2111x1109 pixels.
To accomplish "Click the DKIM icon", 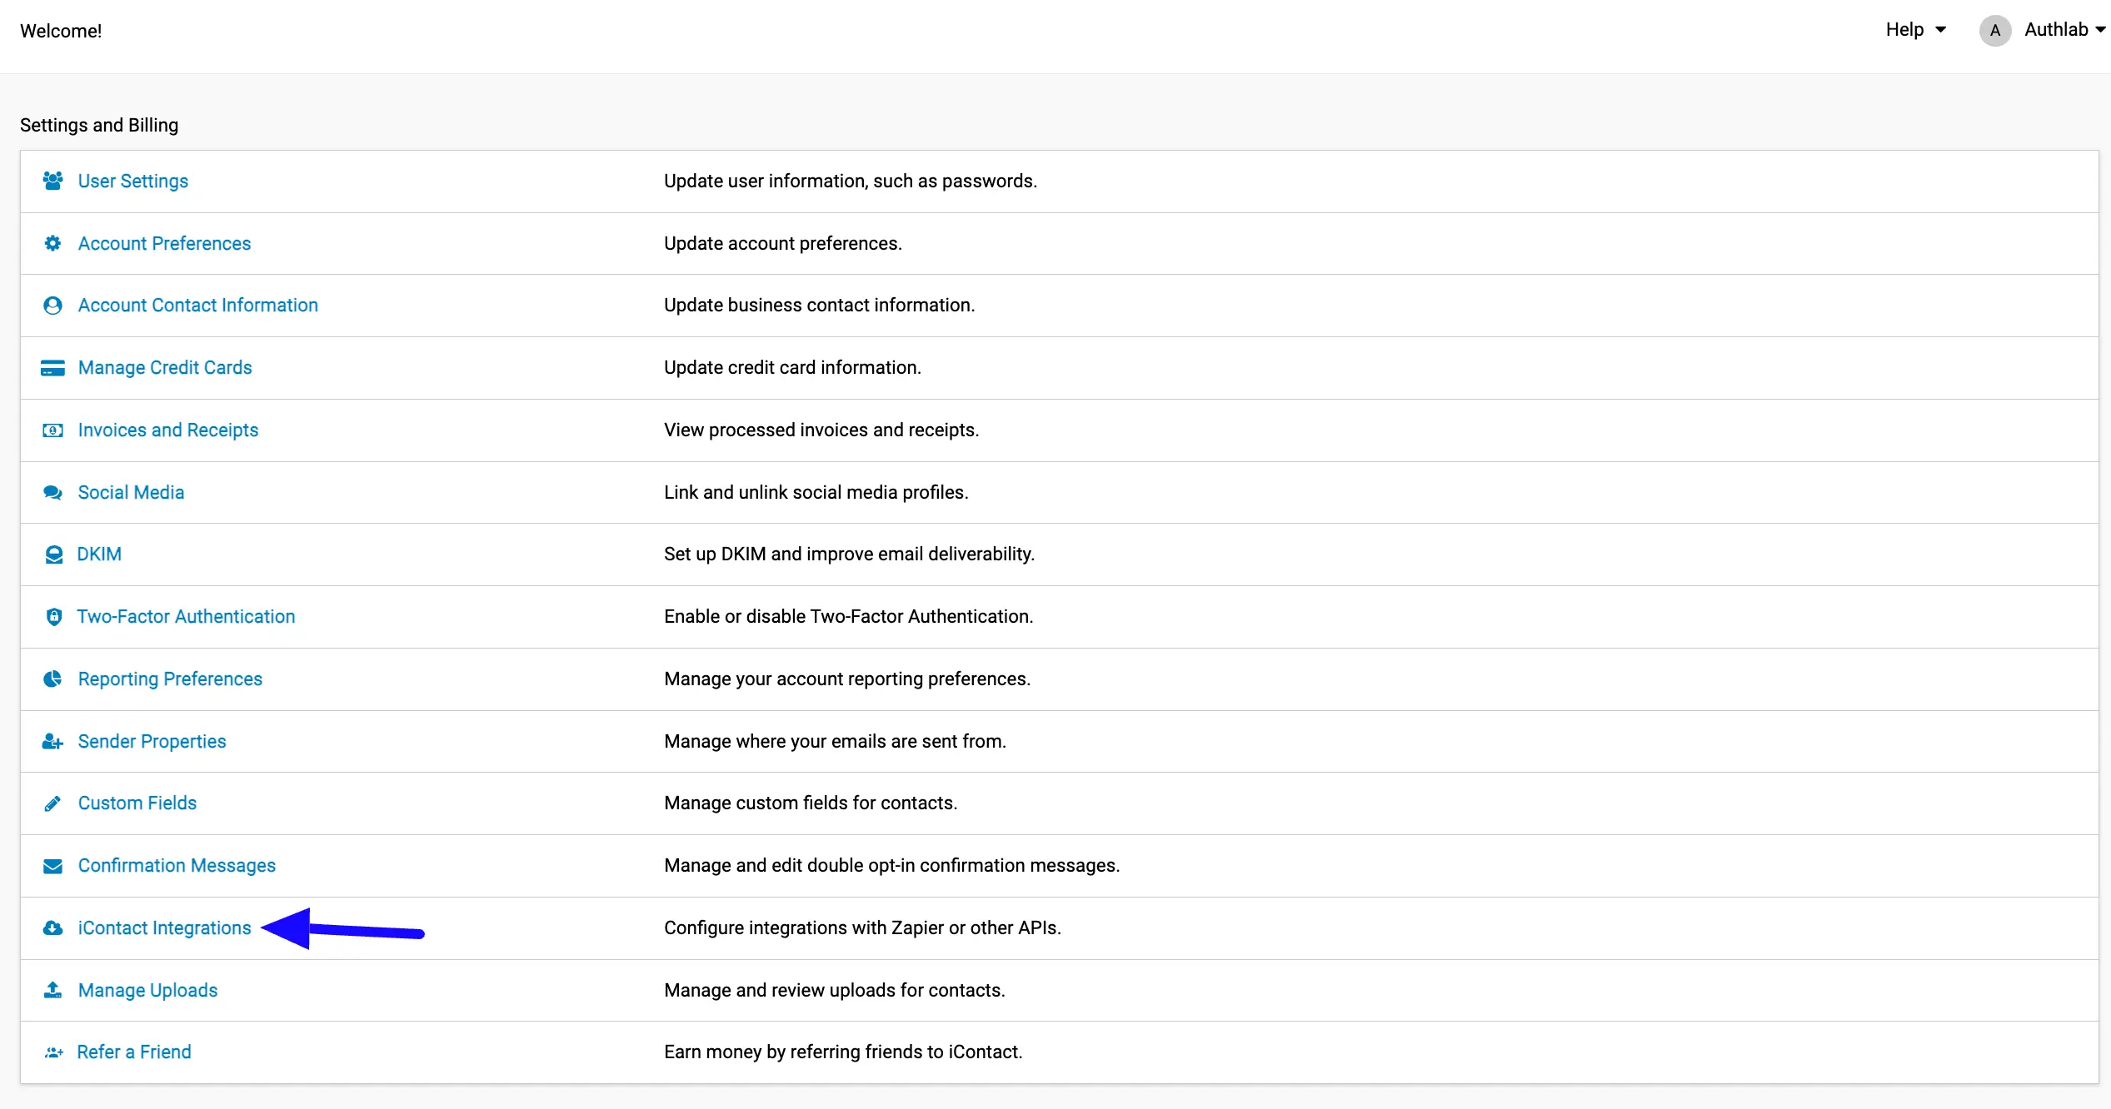I will [x=53, y=554].
